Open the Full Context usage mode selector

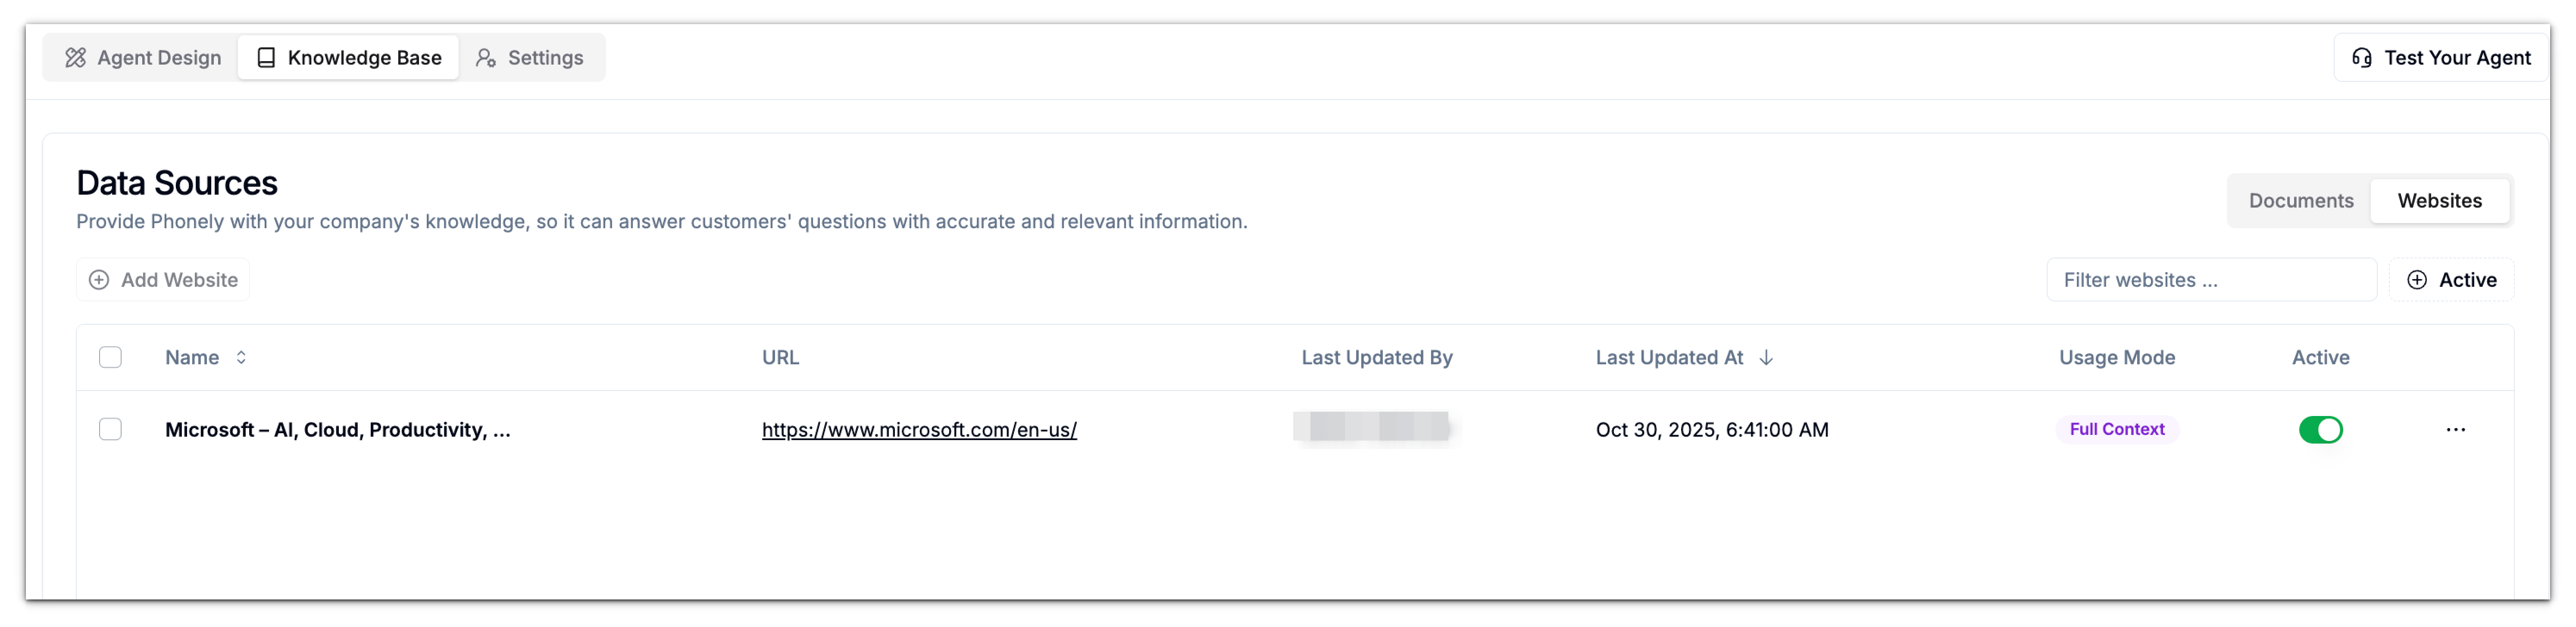coord(2117,429)
